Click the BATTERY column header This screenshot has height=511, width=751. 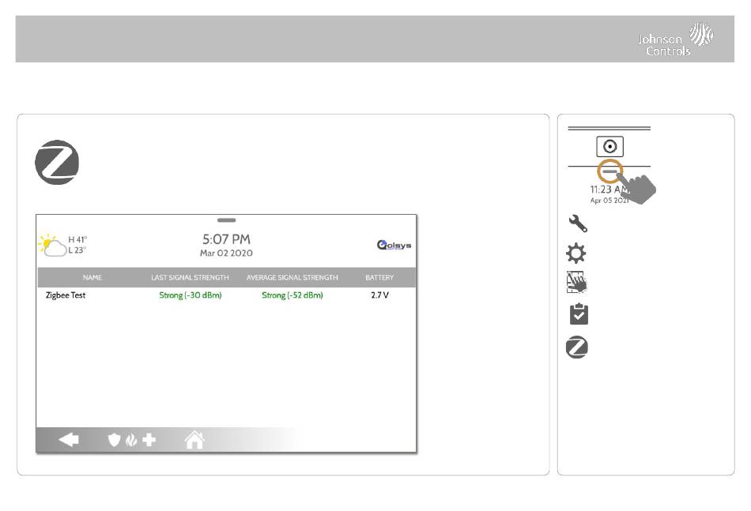379,277
